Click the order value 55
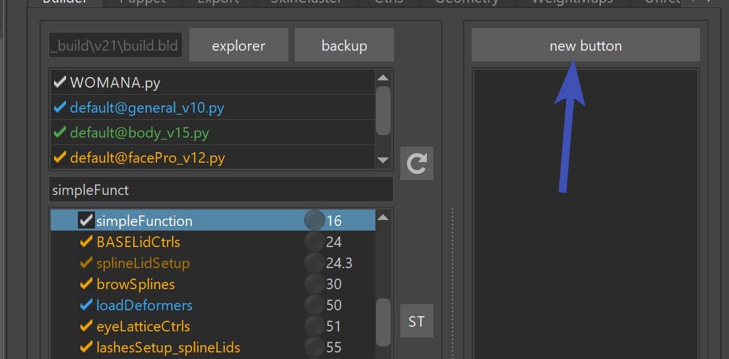729x359 pixels. [x=334, y=347]
